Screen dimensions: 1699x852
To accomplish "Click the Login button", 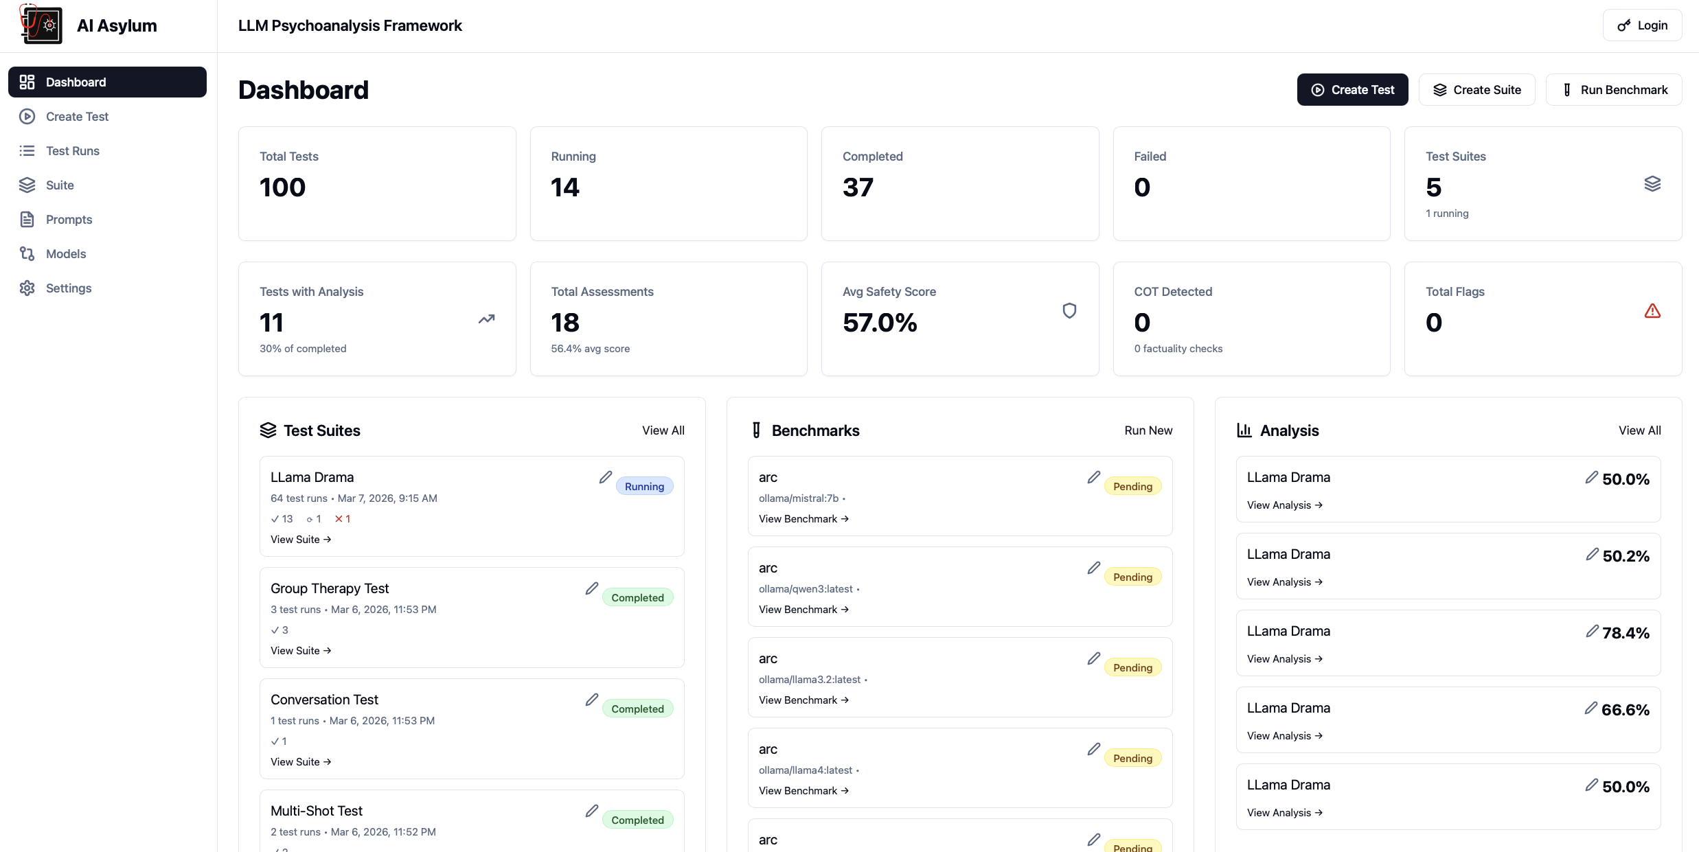I will click(x=1642, y=25).
